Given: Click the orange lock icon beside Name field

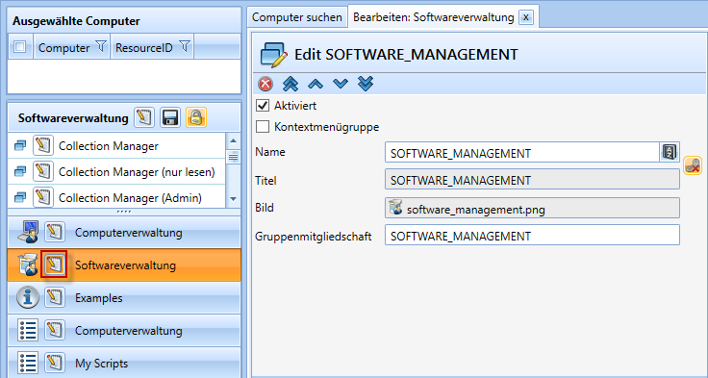Looking at the screenshot, I should (x=693, y=165).
